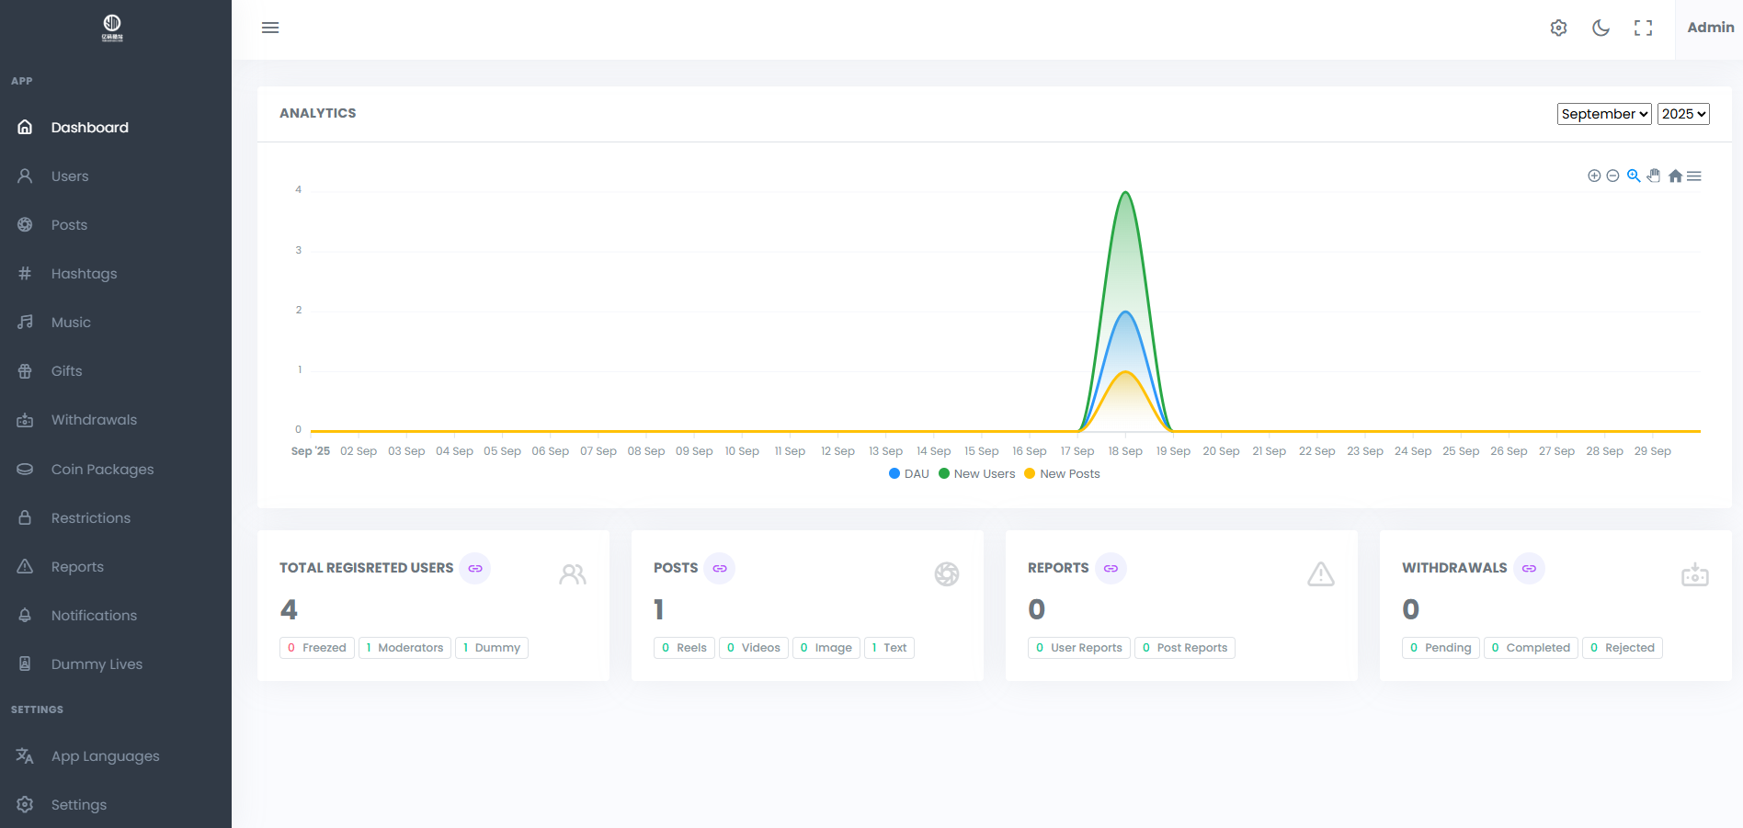
Task: Open the 2025 year dropdown
Action: click(x=1682, y=114)
